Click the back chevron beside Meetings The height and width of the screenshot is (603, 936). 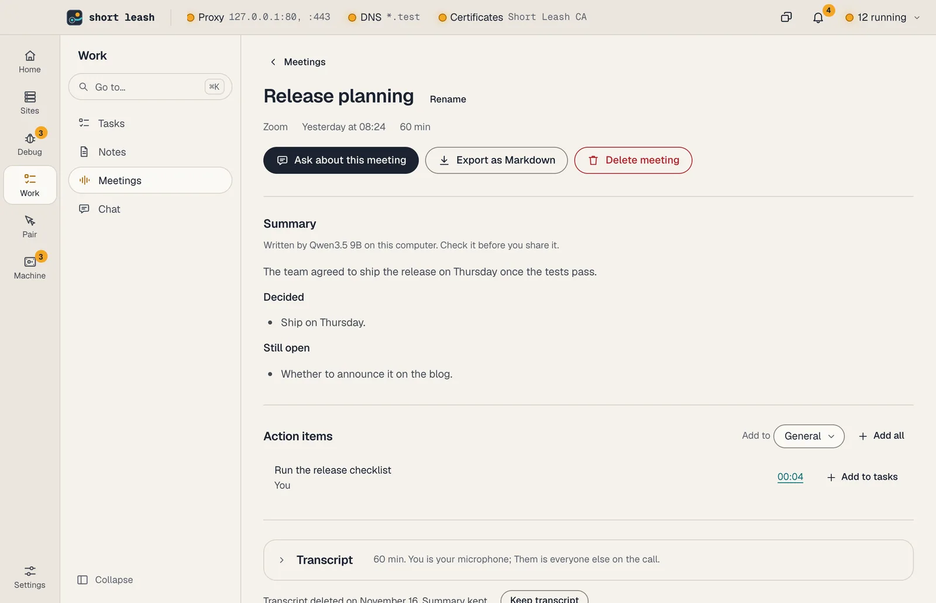pos(273,62)
